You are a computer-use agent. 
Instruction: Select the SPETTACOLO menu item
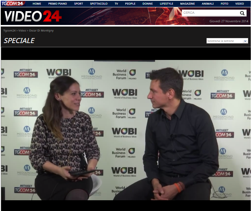pos(99,3)
